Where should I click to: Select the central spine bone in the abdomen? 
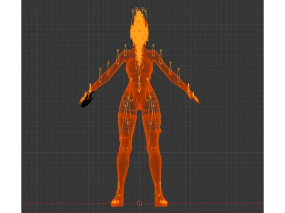click(x=140, y=84)
